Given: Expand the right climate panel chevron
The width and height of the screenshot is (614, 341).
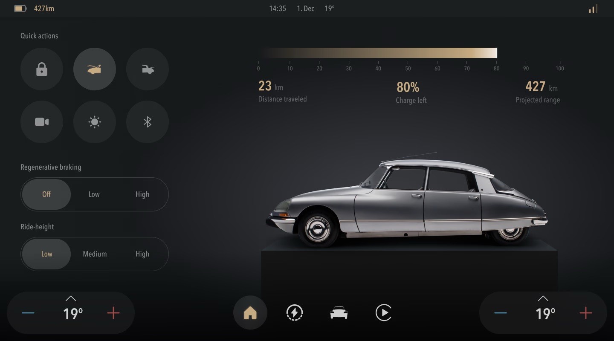Looking at the screenshot, I should (x=543, y=298).
